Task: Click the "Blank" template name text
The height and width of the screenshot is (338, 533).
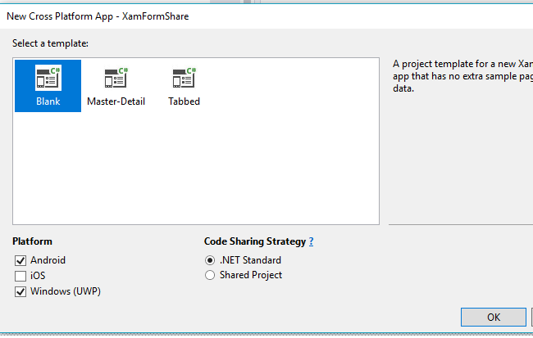Action: coord(48,101)
